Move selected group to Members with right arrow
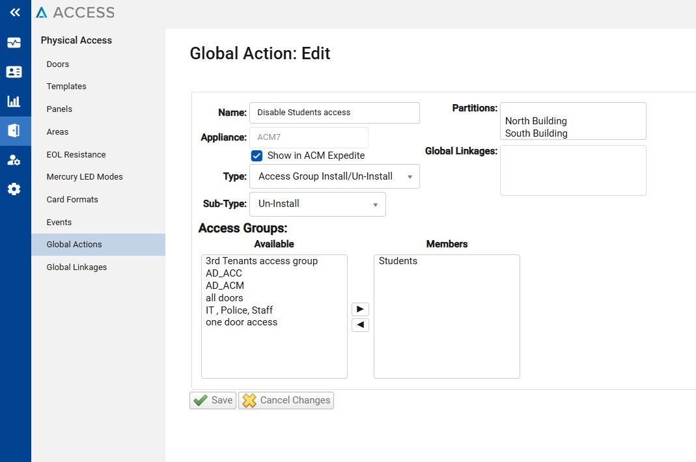Screen dimensions: 696x462 [x=360, y=309]
